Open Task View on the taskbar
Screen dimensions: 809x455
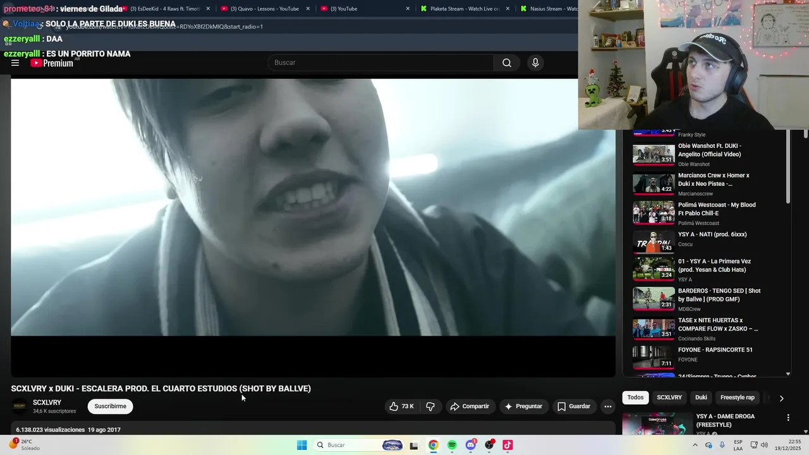(x=414, y=445)
